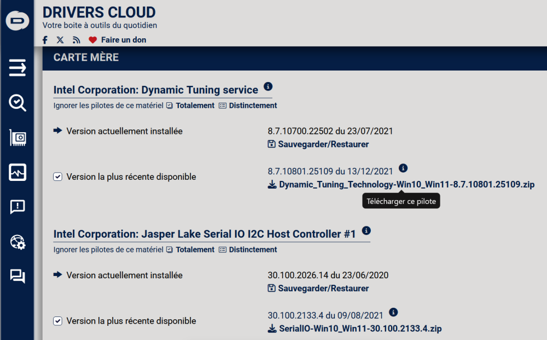Select text 30.100.2026.14 du 23/06/2020
Image resolution: width=547 pixels, height=340 pixels.
pos(328,275)
